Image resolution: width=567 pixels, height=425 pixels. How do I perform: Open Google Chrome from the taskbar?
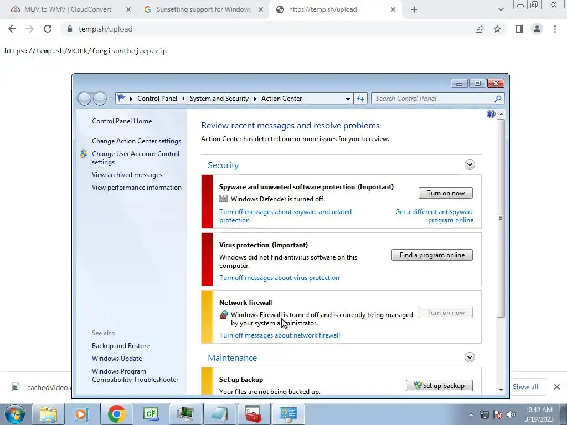(x=116, y=414)
